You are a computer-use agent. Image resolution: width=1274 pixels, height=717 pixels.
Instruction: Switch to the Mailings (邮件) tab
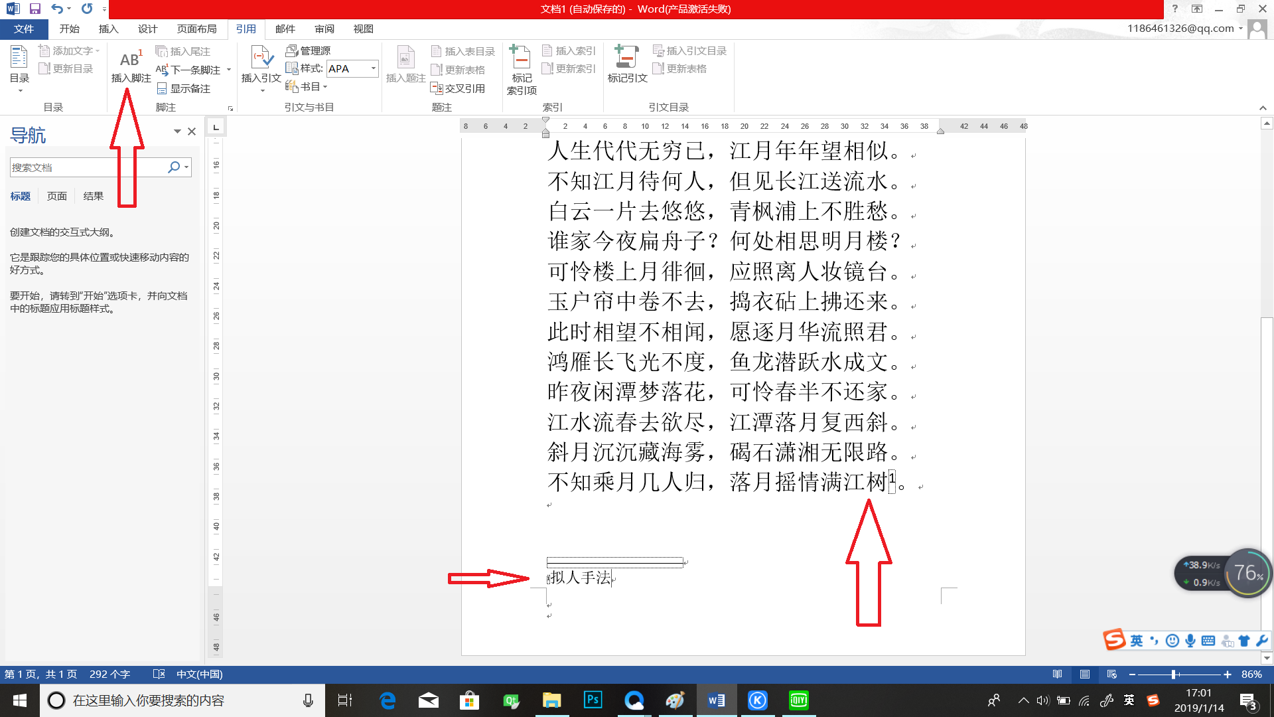pyautogui.click(x=285, y=29)
